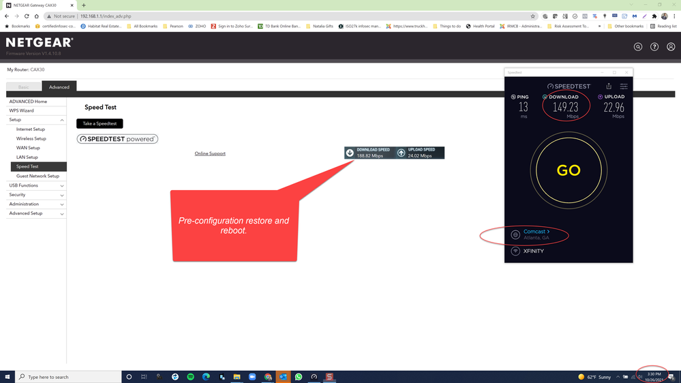Open the Speedtest settings menu icon
This screenshot has height=383, width=681.
[x=624, y=86]
